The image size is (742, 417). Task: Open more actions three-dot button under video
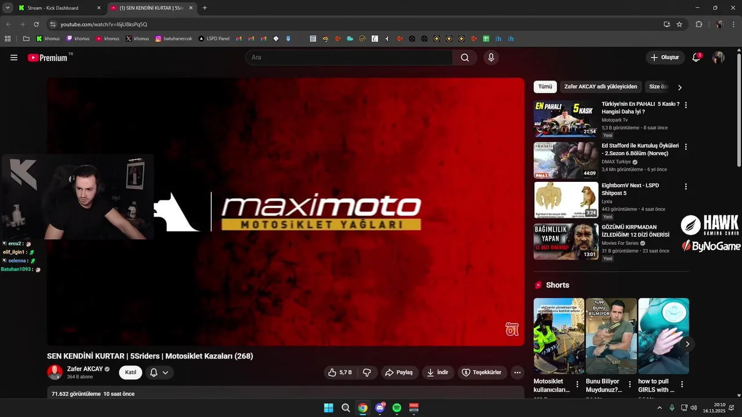[x=518, y=372]
